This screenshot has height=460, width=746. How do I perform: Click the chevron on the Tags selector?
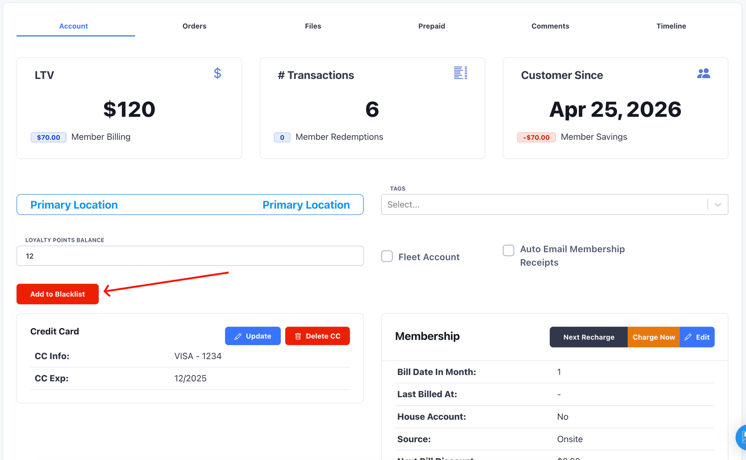[x=718, y=205]
